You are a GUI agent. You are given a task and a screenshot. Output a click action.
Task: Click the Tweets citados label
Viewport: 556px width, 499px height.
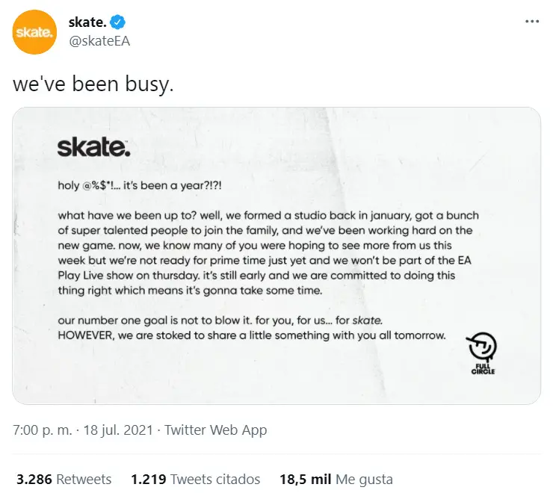[x=215, y=479]
